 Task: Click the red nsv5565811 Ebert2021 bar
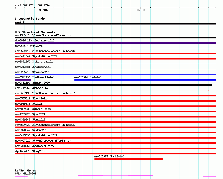click(115, 101)
